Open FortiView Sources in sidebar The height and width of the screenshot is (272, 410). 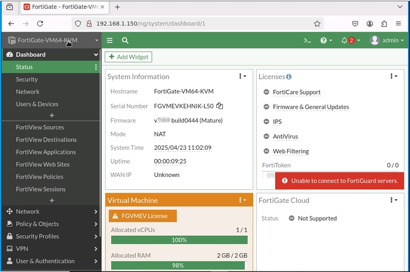click(40, 127)
